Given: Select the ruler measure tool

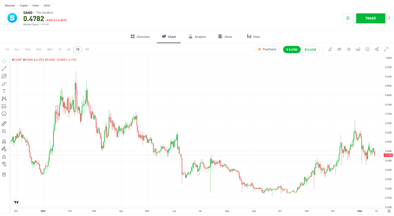Looking at the screenshot, I should (x=4, y=124).
